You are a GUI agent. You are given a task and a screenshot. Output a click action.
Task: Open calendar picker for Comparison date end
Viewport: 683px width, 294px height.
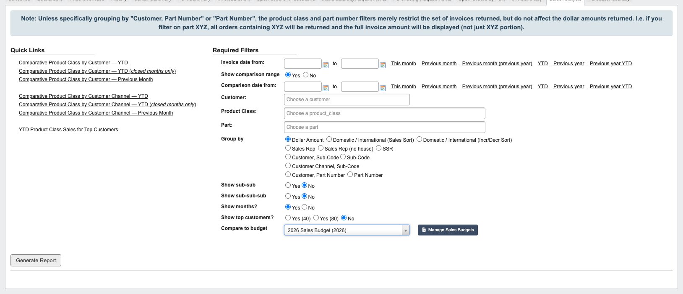coord(383,88)
